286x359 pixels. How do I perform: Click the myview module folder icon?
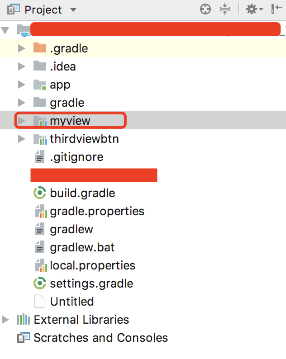[x=40, y=121]
